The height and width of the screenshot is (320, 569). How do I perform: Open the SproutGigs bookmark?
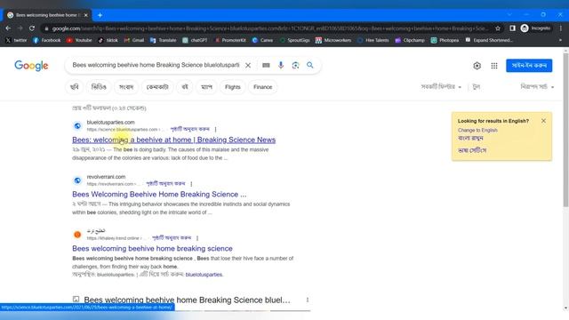pyautogui.click(x=294, y=40)
